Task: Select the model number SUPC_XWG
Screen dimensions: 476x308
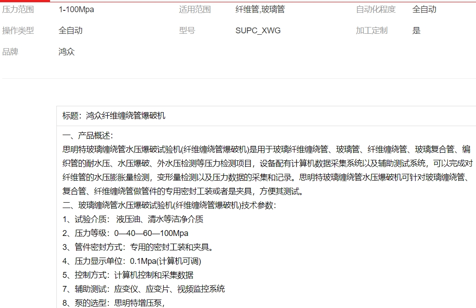Action: coord(258,31)
